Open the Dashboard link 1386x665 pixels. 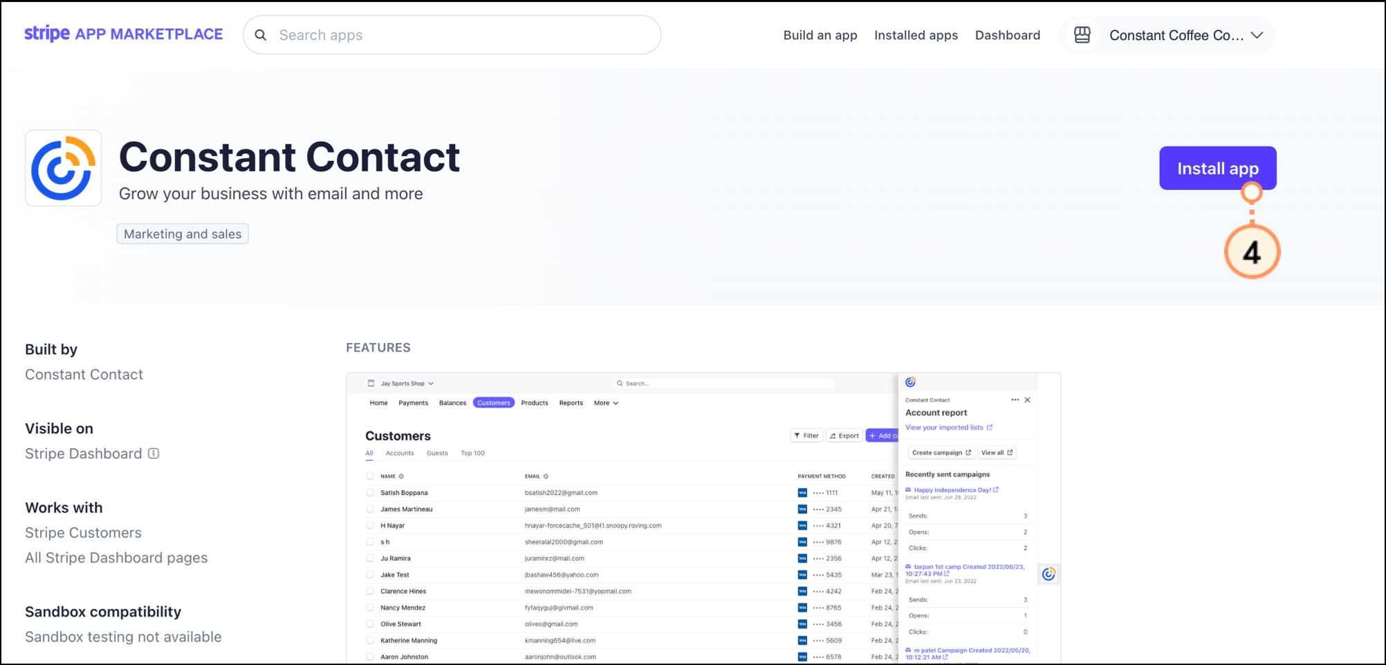coord(1008,35)
